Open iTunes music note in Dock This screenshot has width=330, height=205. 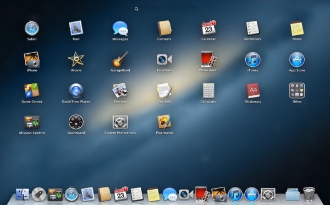point(235,195)
